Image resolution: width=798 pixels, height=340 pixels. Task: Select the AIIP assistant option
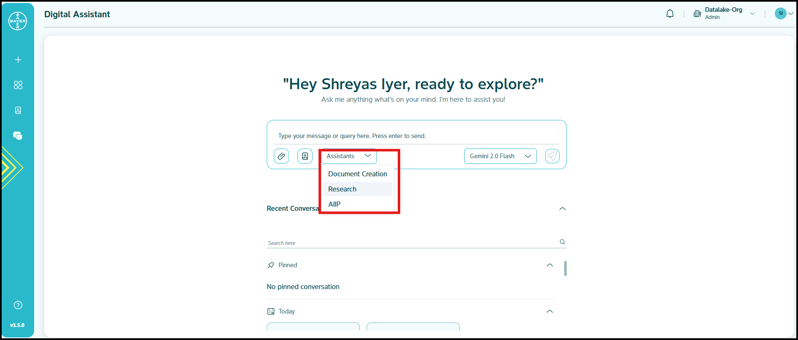coord(335,204)
